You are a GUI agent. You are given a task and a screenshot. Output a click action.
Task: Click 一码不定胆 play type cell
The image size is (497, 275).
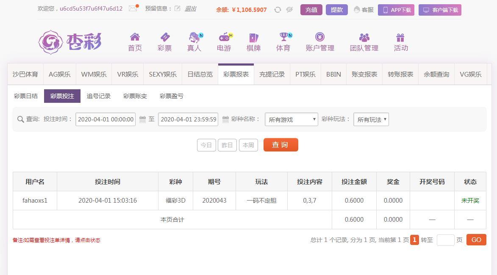(x=261, y=200)
